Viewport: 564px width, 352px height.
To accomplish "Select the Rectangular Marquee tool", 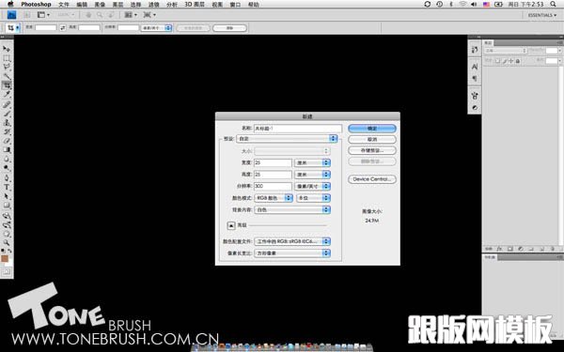I will point(7,58).
